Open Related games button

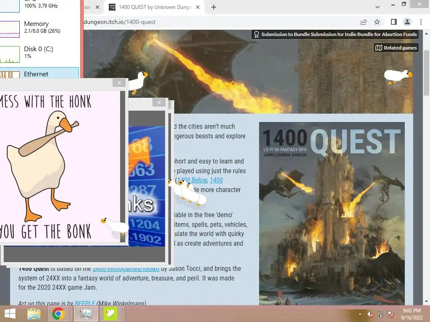396,48
